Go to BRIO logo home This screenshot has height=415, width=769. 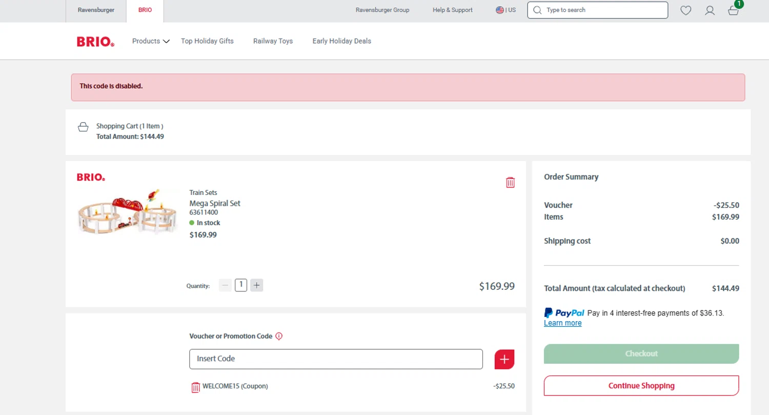(95, 42)
